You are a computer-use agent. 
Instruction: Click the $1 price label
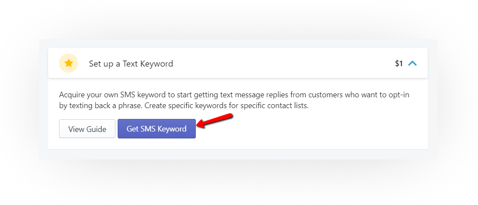[399, 64]
